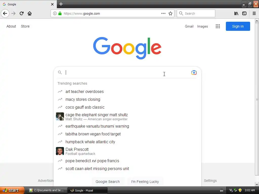Viewport: 259px width, 194px height.
Task: Click Dak Prescott thumbnail photo
Action: pos(60,151)
